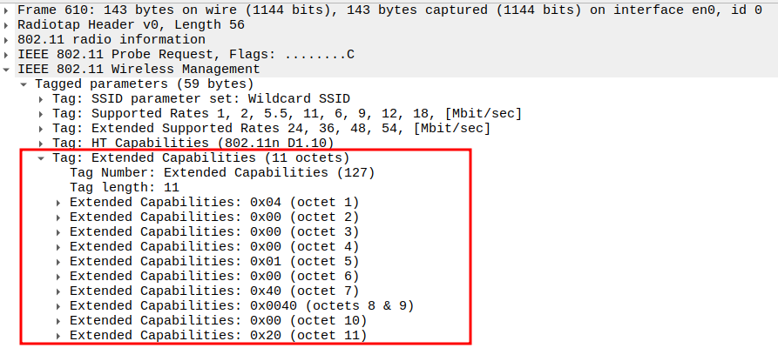The image size is (778, 348).
Task: Expand the SSID parameter set tag
Action: [x=41, y=99]
